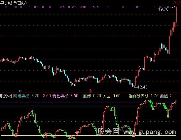The height and width of the screenshot is (140, 181).
Task: Click the 12.48 low price label
Action: [143, 87]
